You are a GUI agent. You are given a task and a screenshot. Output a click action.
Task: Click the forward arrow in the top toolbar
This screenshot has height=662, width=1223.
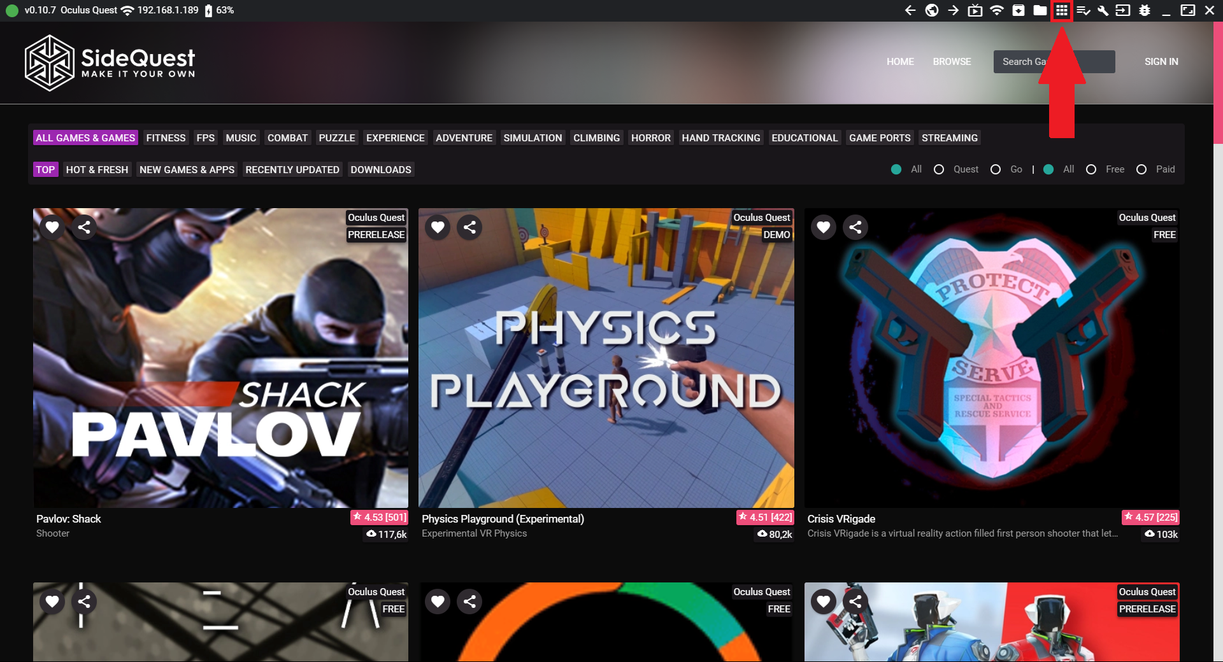pyautogui.click(x=954, y=10)
